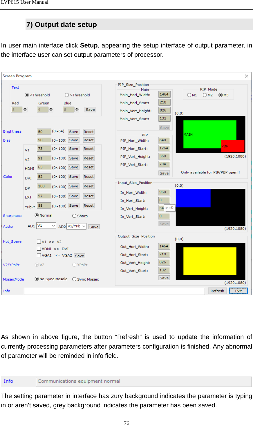The height and width of the screenshot is (425, 253).
Task: Save the YPbPr color value
Action: 74,206
